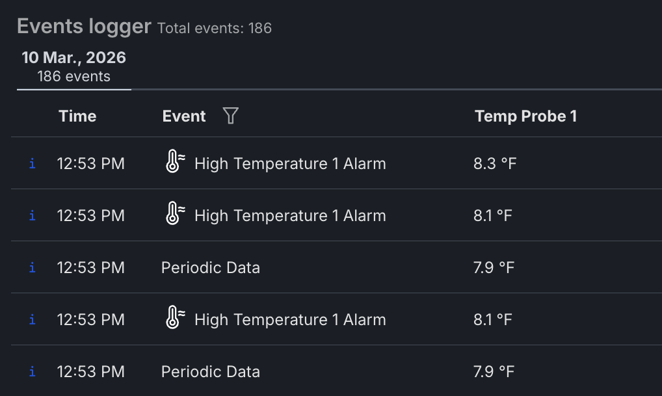
Task: Click the Temp Probe 1 column header
Action: [525, 115]
